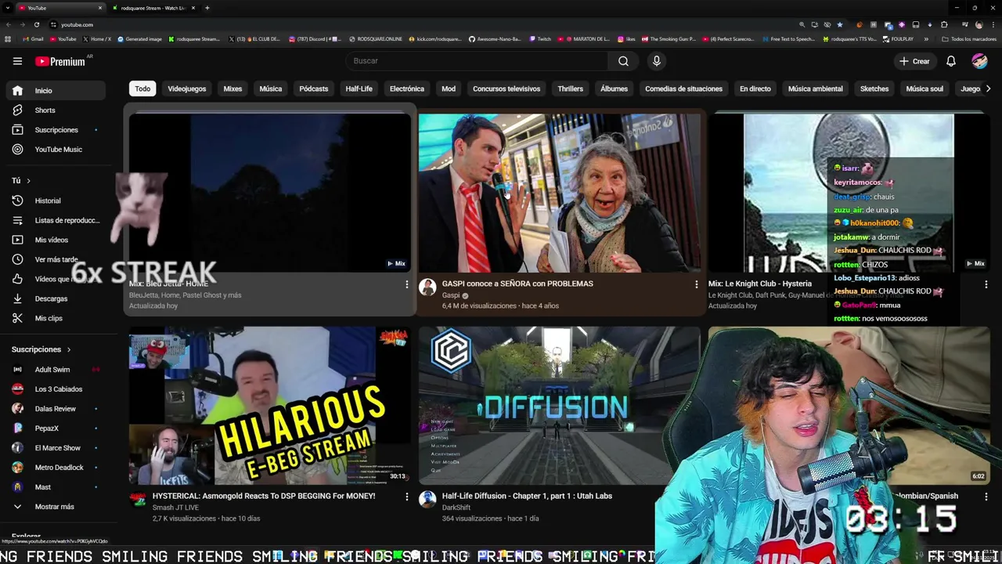The height and width of the screenshot is (564, 1002).
Task: Open the notifications bell
Action: (951, 61)
